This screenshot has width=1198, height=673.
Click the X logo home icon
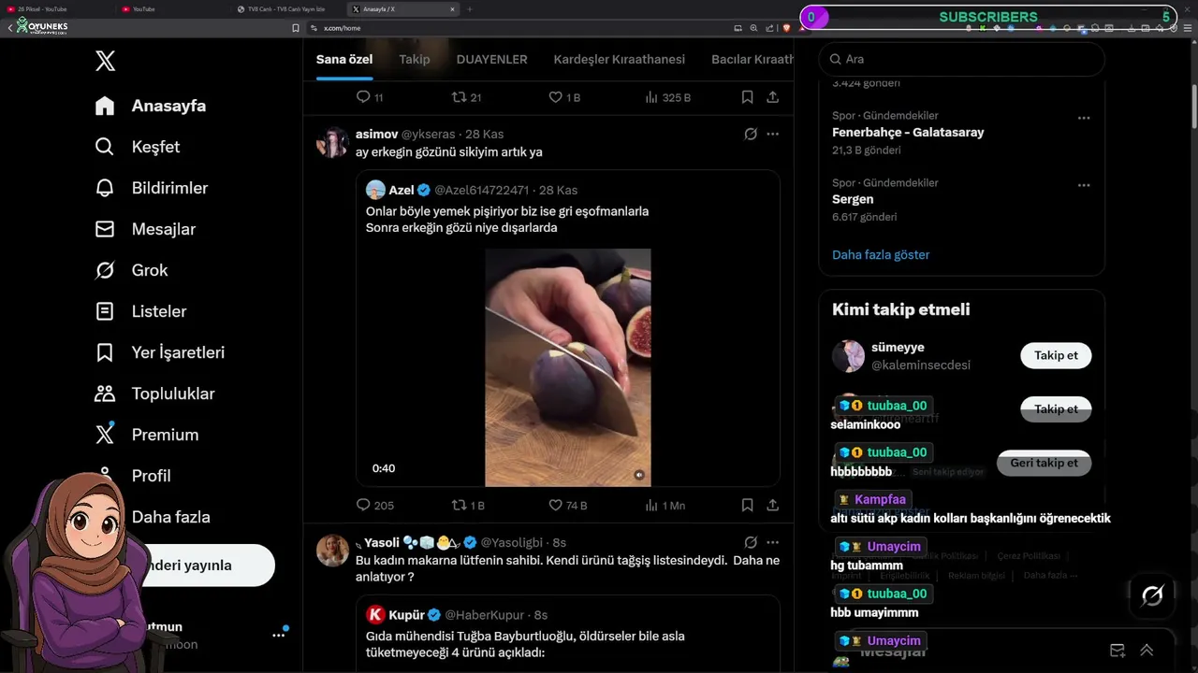[x=105, y=62]
